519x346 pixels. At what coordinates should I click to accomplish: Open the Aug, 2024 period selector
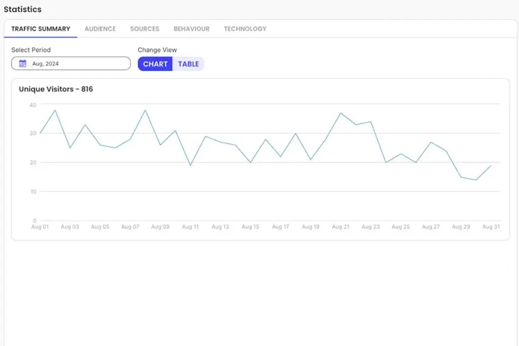[x=71, y=63]
